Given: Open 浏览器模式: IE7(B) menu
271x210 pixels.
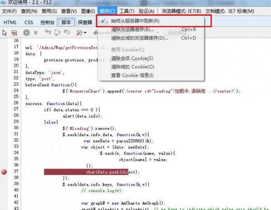Looking at the screenshot, I should (181, 11).
